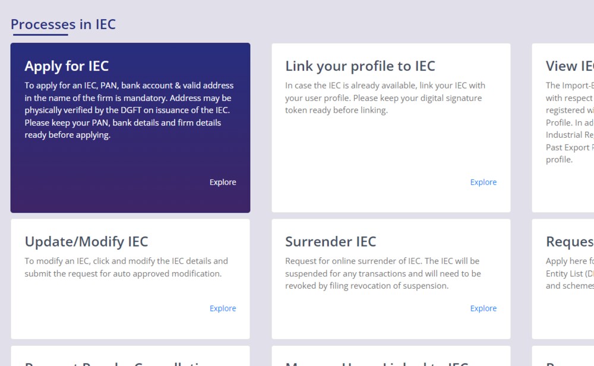Click the Link your profile to IEC title
Image resolution: width=594 pixels, height=366 pixels.
point(360,67)
